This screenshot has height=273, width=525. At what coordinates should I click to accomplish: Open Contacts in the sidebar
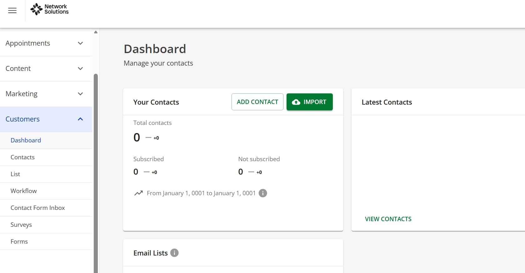(x=46, y=157)
